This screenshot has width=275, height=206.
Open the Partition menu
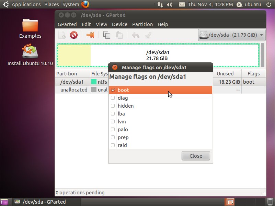pos(142,24)
